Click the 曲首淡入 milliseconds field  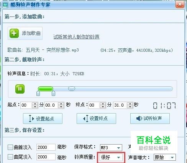point(46,147)
